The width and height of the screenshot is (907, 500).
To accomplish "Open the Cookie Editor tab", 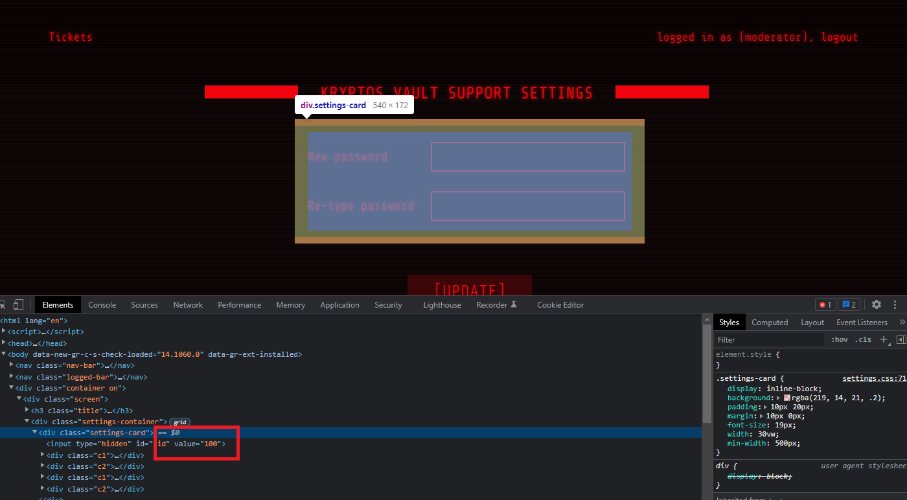I will click(x=560, y=304).
